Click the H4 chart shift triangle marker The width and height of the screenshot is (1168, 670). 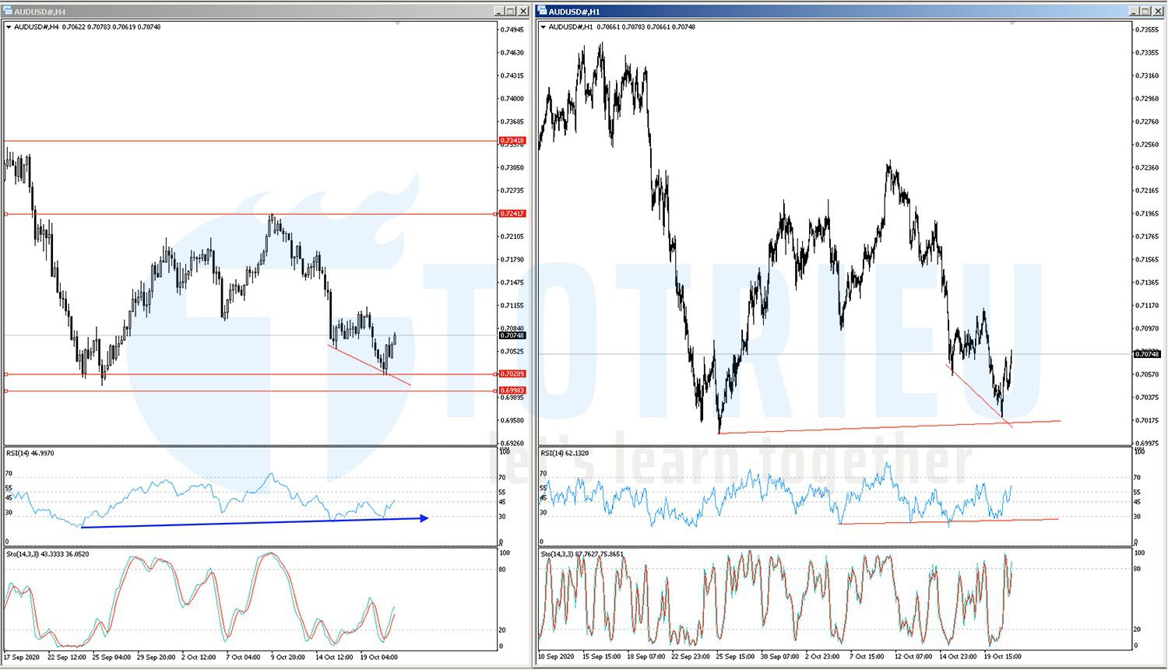pyautogui.click(x=398, y=24)
